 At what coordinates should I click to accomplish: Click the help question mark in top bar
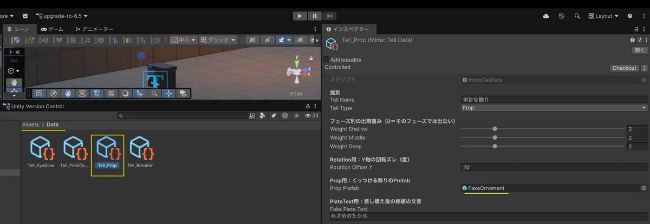click(x=630, y=16)
